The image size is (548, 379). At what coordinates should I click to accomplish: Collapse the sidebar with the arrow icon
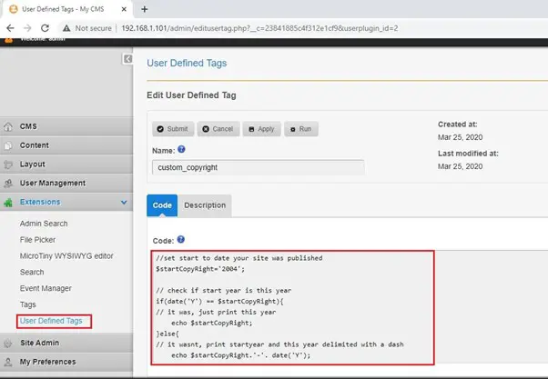pos(128,59)
